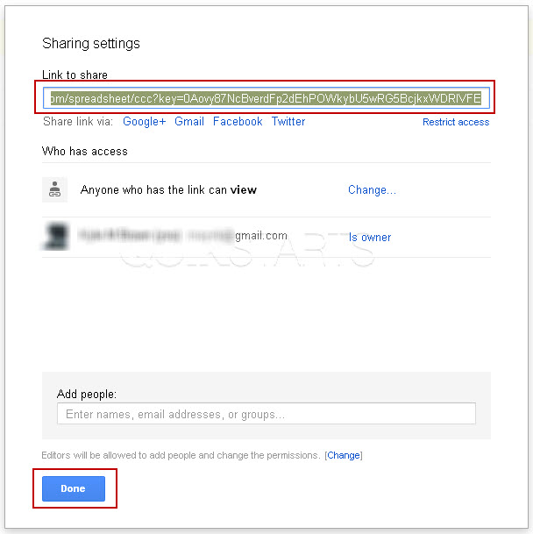Share link via Gmail
533x534 pixels.
click(x=189, y=121)
